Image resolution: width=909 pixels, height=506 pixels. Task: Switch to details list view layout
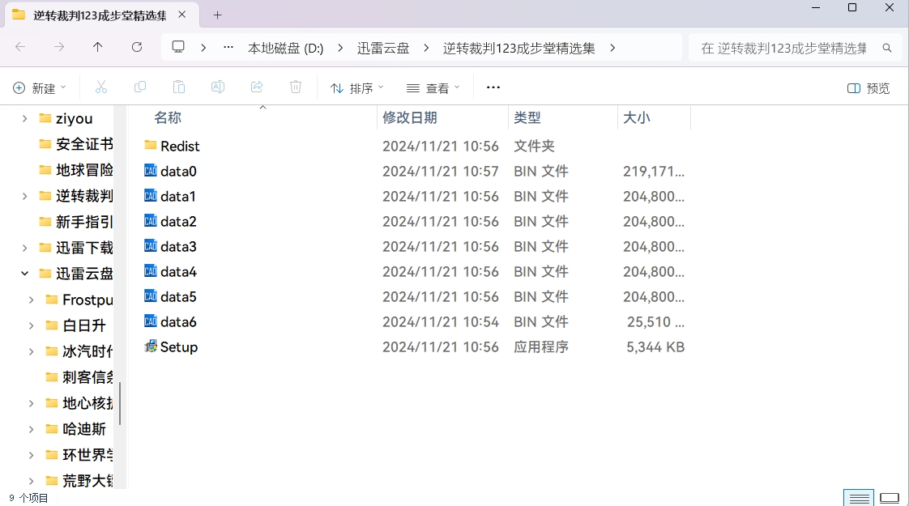pos(860,497)
